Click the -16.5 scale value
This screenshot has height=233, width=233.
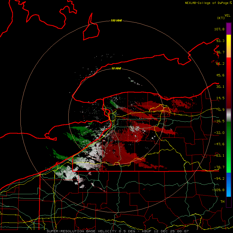(x=219, y=121)
